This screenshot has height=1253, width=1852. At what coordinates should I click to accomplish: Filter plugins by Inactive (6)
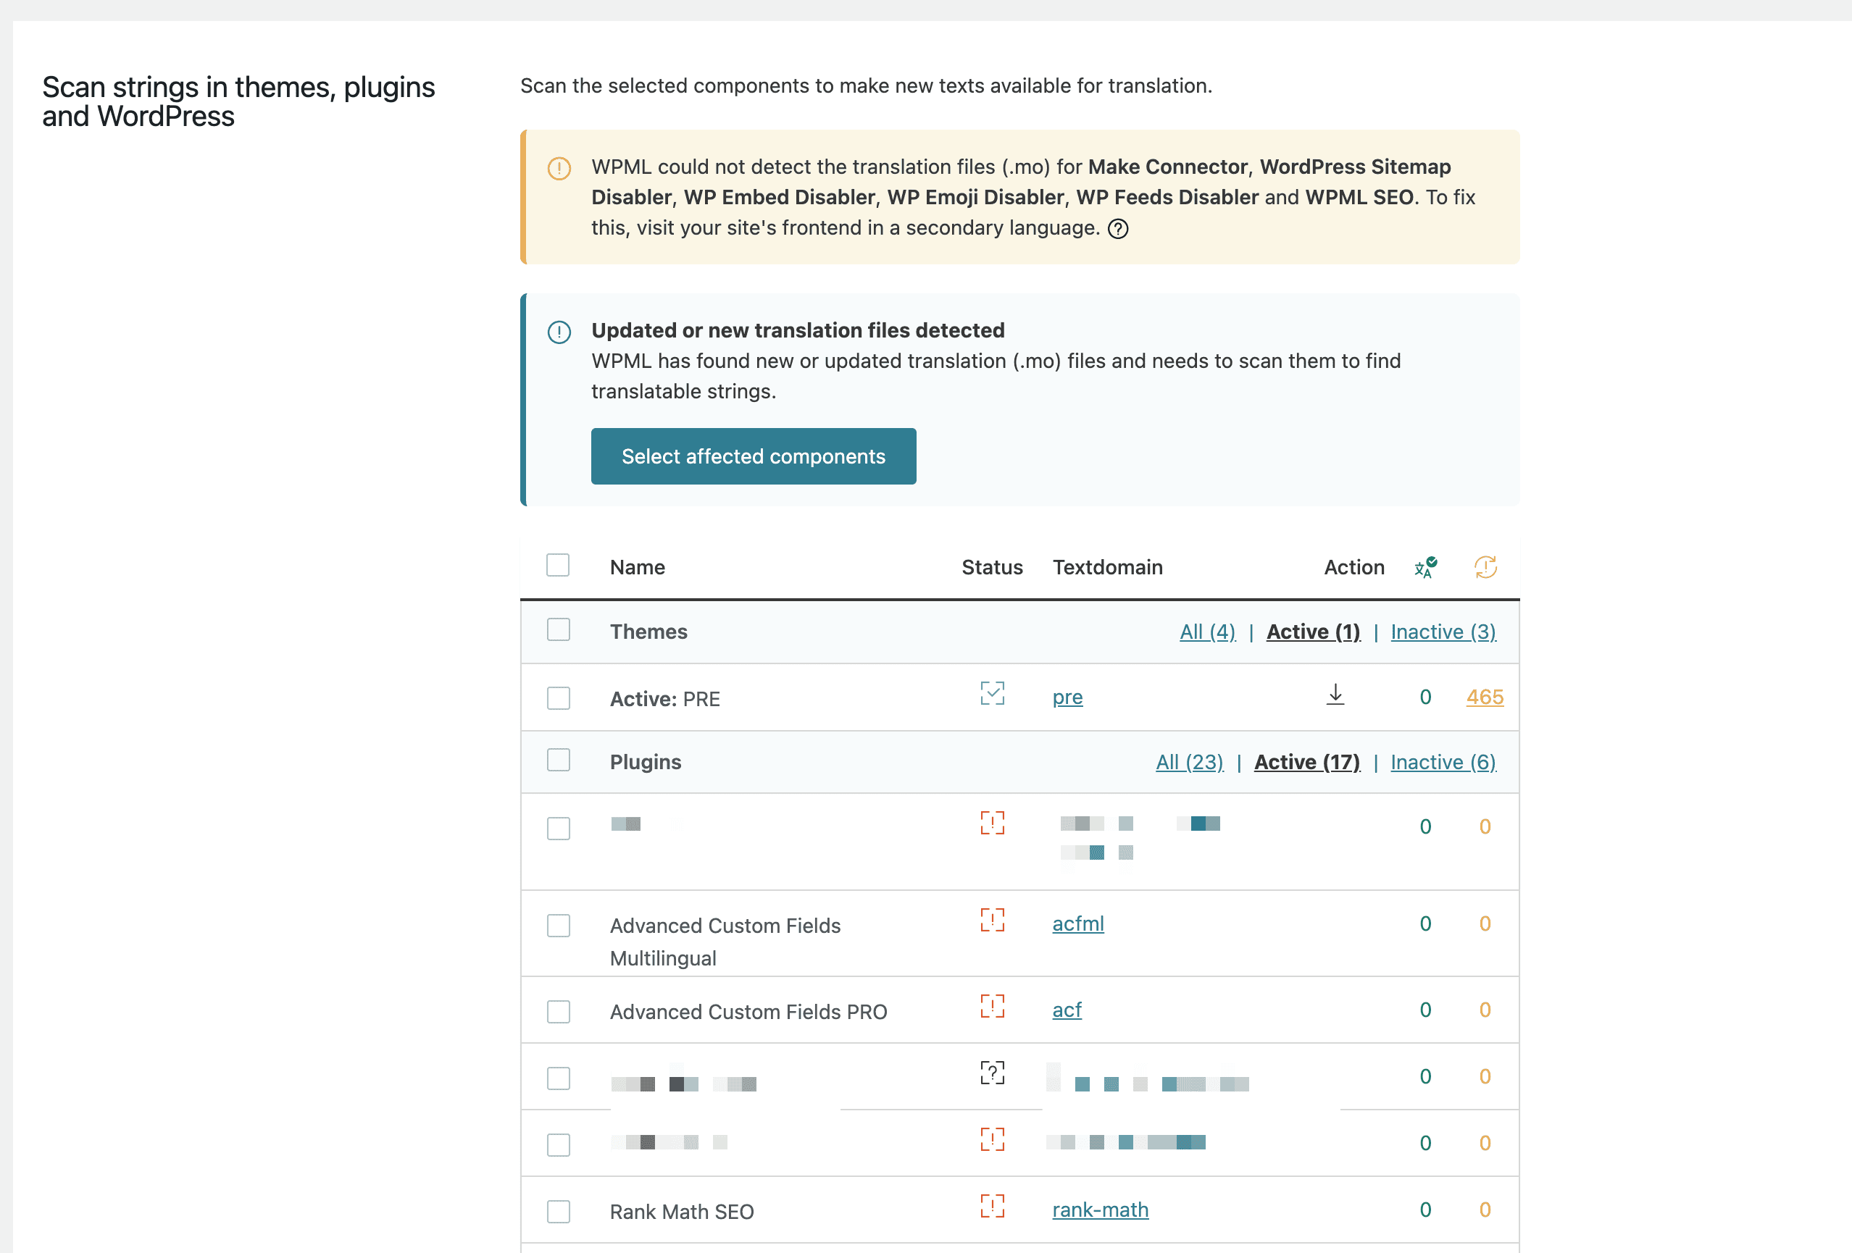tap(1443, 763)
